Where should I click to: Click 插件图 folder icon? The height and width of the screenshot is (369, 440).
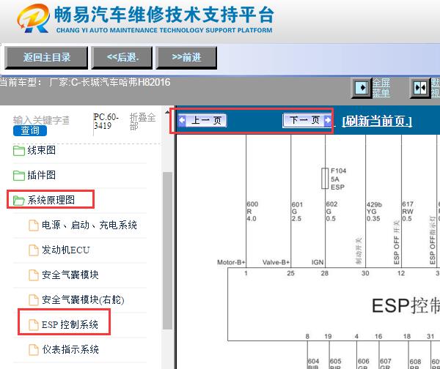pos(19,176)
